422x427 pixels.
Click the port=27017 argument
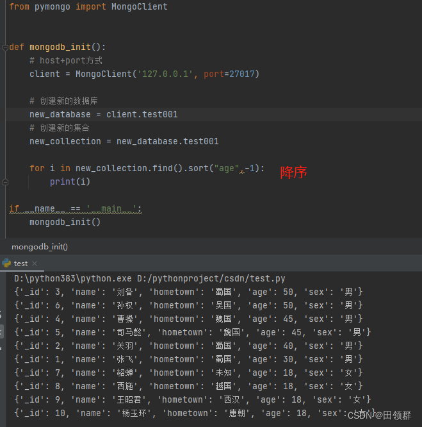[229, 74]
